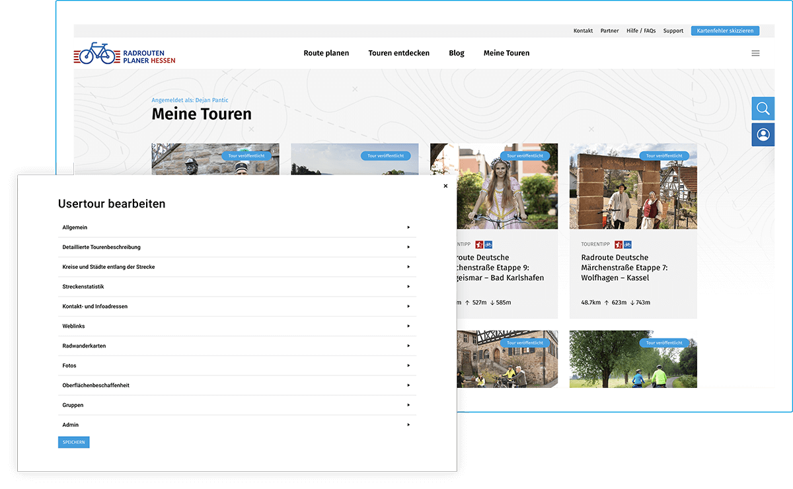This screenshot has width=793, height=489.
Task: Click the published badge on Wolfhagen – Kassel card
Action: [664, 156]
